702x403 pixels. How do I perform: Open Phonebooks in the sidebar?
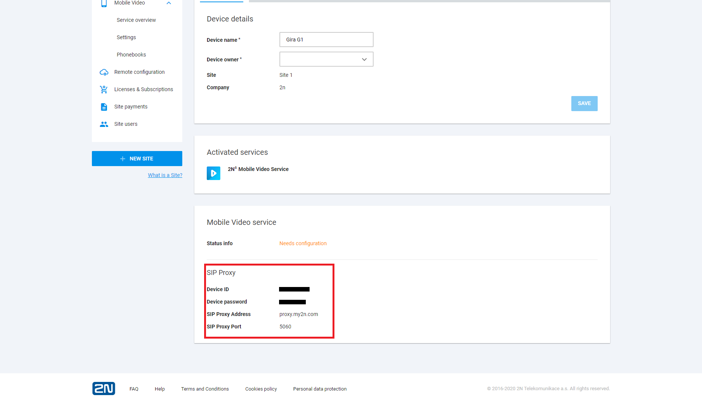131,55
